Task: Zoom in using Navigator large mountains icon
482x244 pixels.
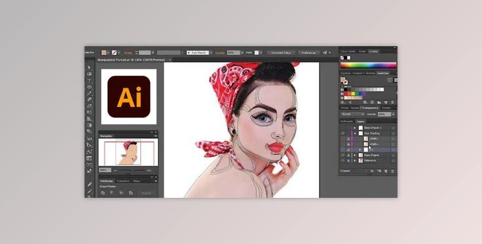Action: click(149, 170)
